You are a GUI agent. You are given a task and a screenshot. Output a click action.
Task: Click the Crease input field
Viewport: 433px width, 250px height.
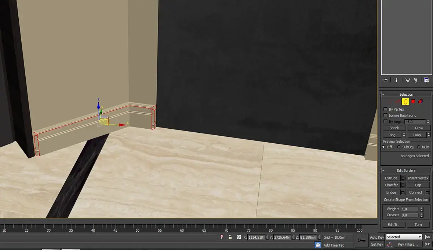(x=410, y=215)
